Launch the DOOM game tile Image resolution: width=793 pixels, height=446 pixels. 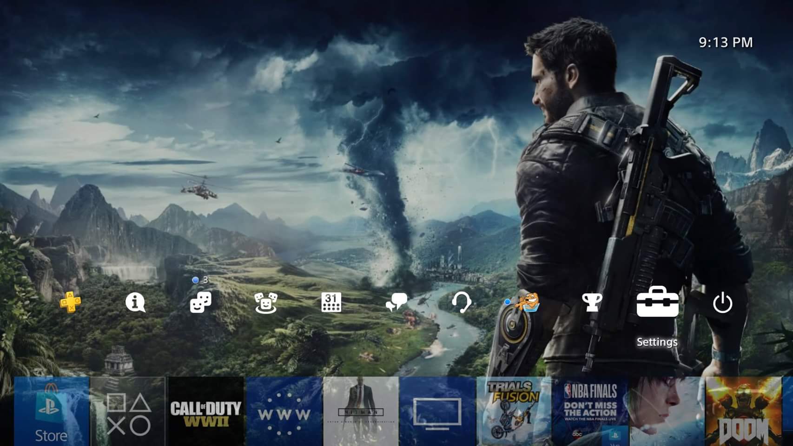click(744, 411)
